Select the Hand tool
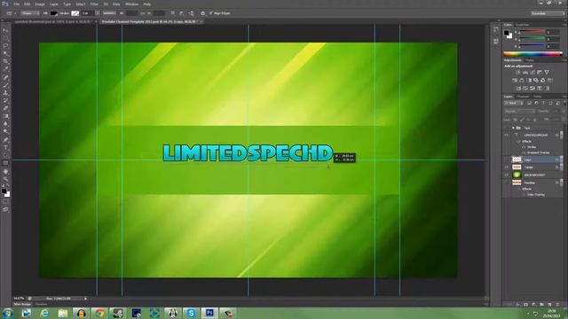The height and width of the screenshot is (319, 568). click(x=5, y=171)
